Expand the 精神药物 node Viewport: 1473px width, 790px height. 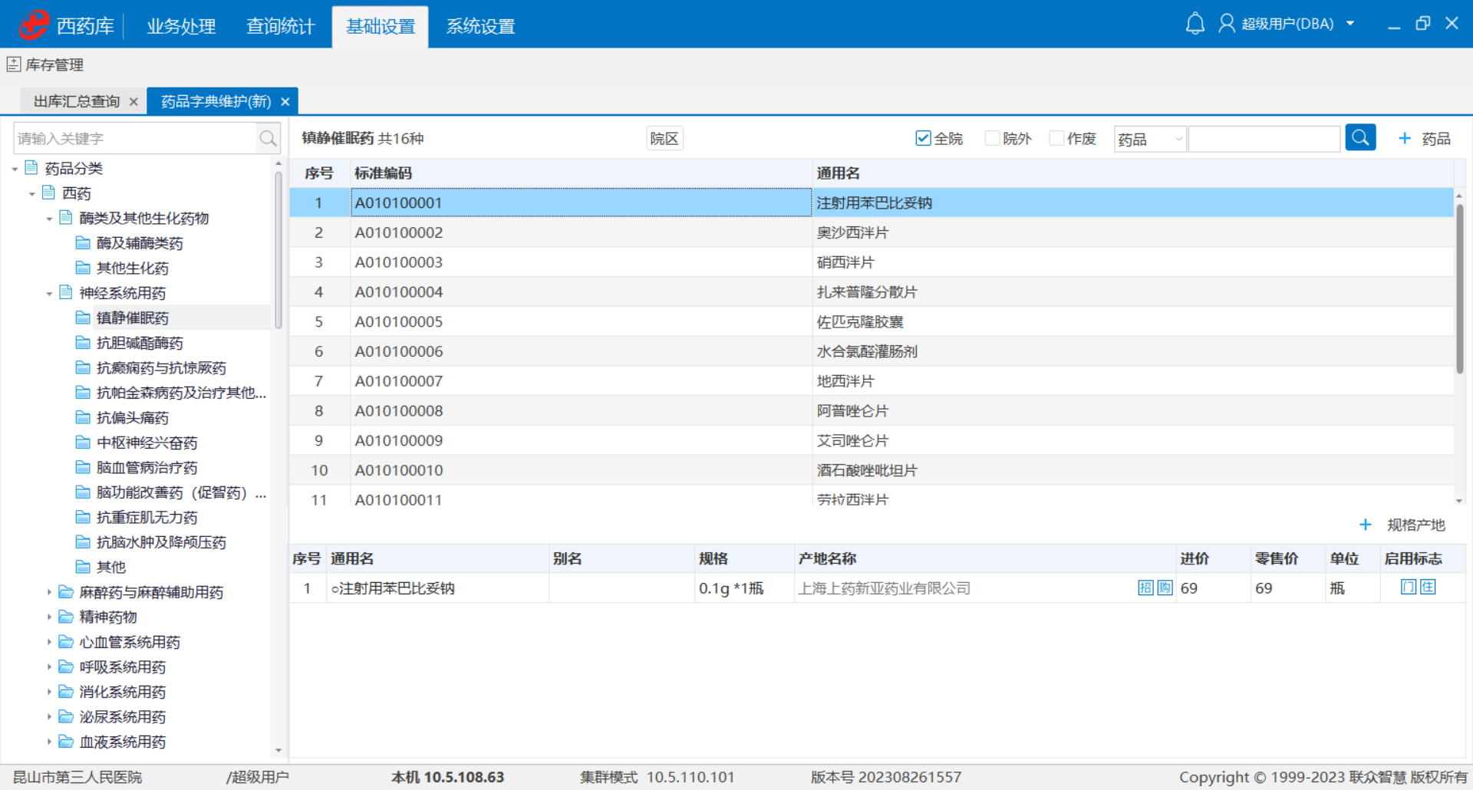49,617
